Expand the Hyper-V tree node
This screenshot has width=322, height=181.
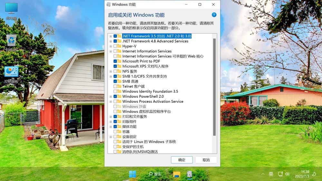pyautogui.click(x=111, y=46)
